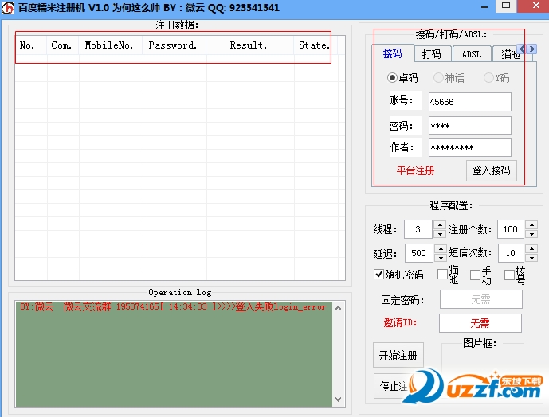Increase the 注册个数 value
Image resolution: width=549 pixels, height=417 pixels.
531,224
